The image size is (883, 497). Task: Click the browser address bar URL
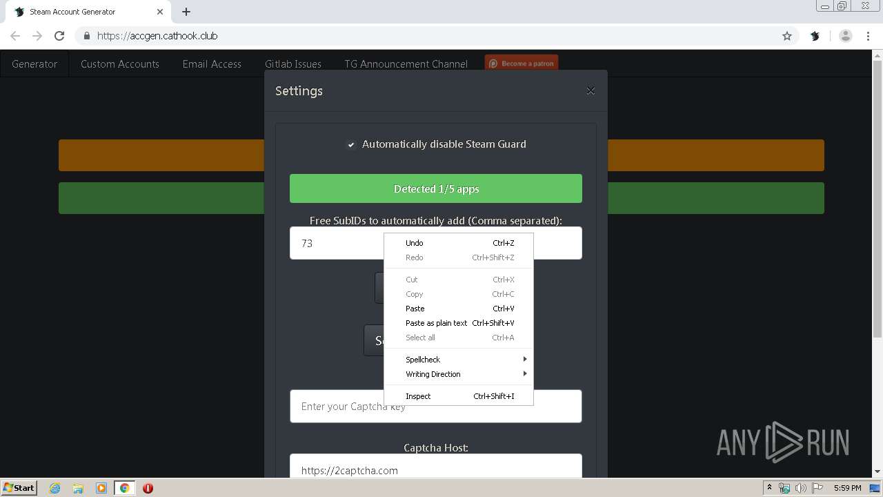pos(157,36)
